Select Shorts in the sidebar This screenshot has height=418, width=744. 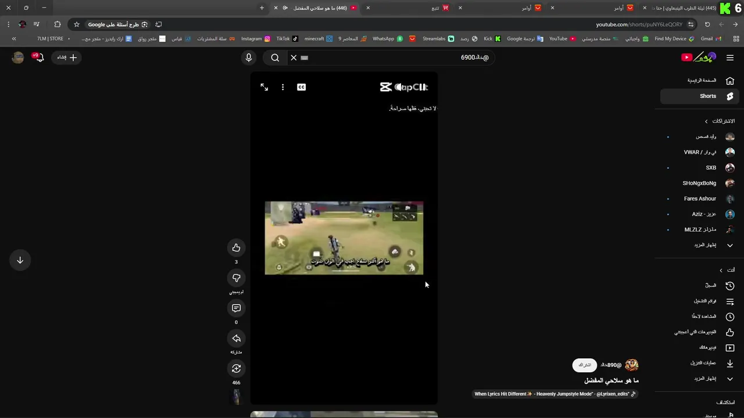pos(699,96)
